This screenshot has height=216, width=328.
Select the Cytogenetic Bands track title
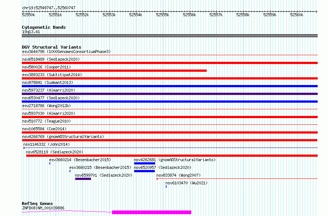(44, 27)
